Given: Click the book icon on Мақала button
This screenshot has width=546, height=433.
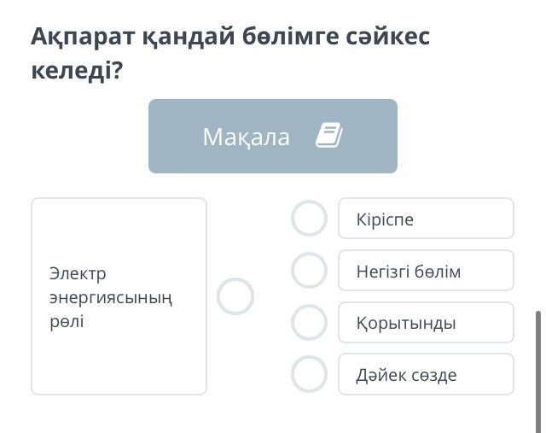Looking at the screenshot, I should click(328, 136).
